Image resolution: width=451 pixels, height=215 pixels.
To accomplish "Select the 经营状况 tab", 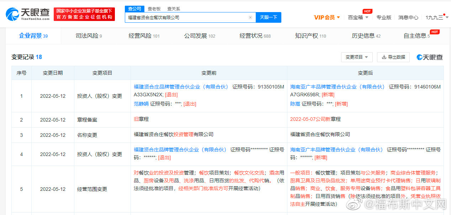I will [x=255, y=36].
